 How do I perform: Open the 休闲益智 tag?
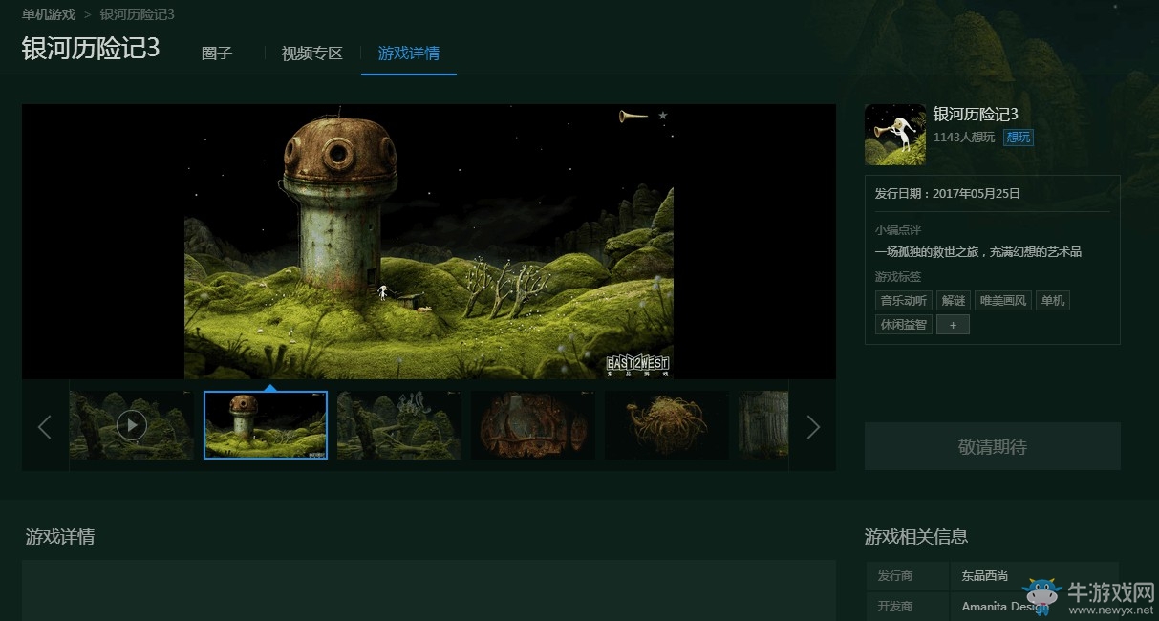[903, 325]
